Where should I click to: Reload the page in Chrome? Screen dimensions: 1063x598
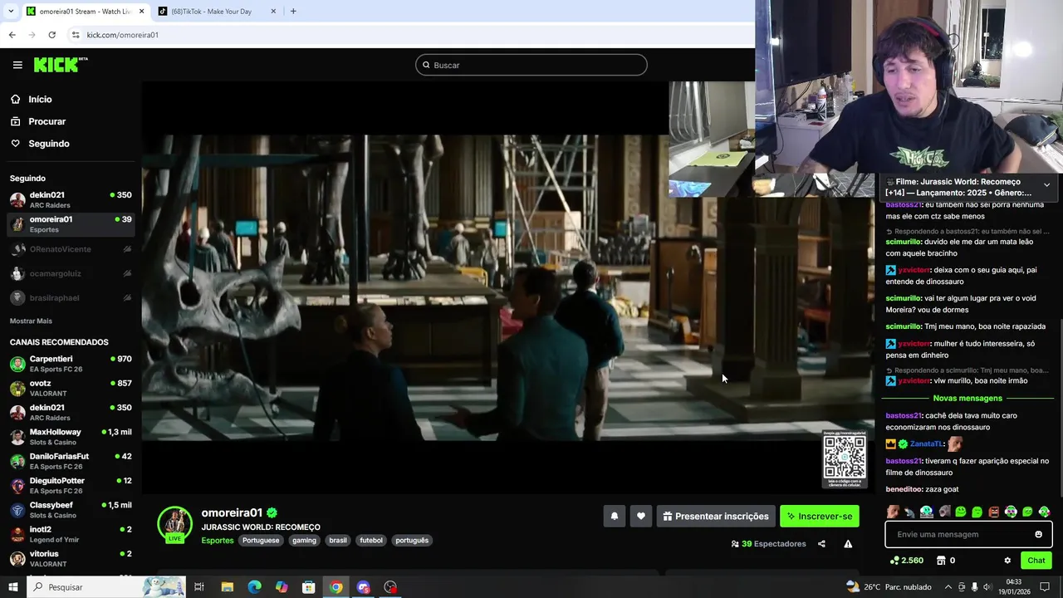[x=51, y=35]
